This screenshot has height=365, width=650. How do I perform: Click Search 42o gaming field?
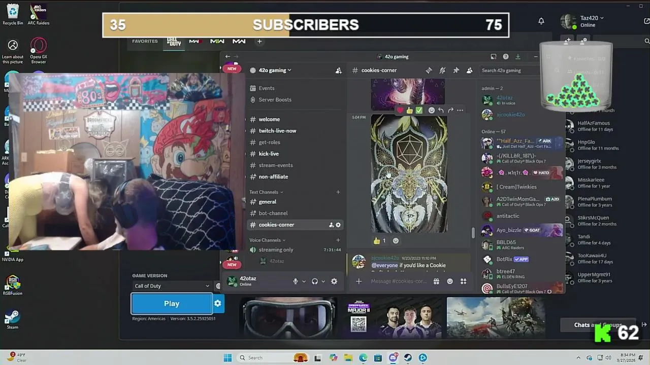[508, 70]
